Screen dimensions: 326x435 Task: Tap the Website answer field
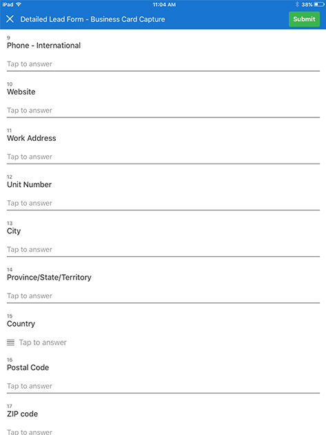(163, 110)
